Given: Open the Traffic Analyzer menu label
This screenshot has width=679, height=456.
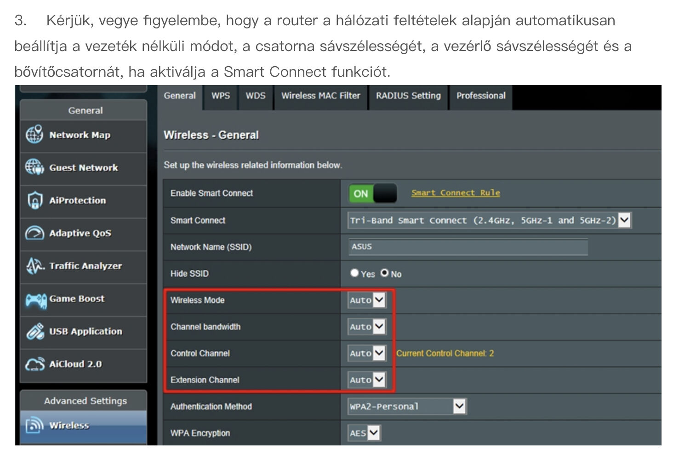Looking at the screenshot, I should coord(86,266).
